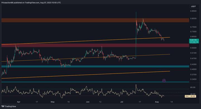Click the TradingView logo icon
The width and height of the screenshot is (201, 109).
3,106
